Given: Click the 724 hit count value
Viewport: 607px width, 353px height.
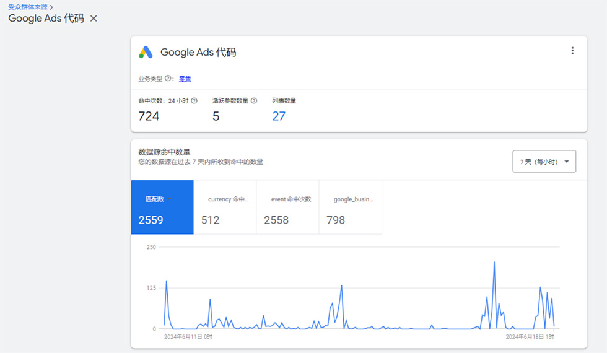Looking at the screenshot, I should pyautogui.click(x=149, y=116).
